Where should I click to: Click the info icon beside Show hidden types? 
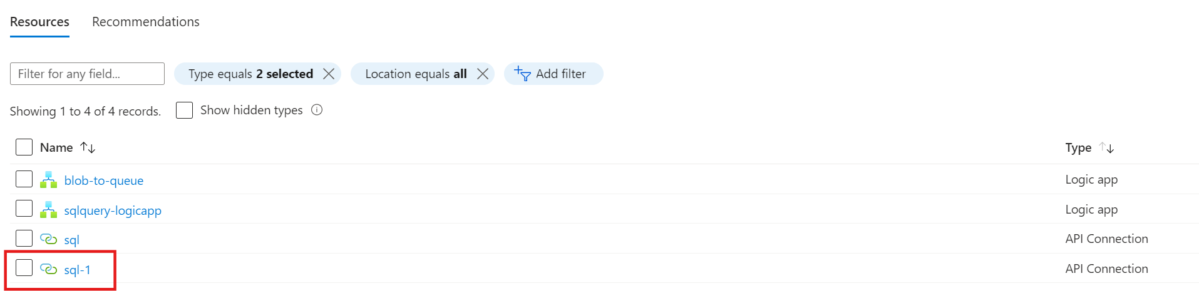(317, 110)
